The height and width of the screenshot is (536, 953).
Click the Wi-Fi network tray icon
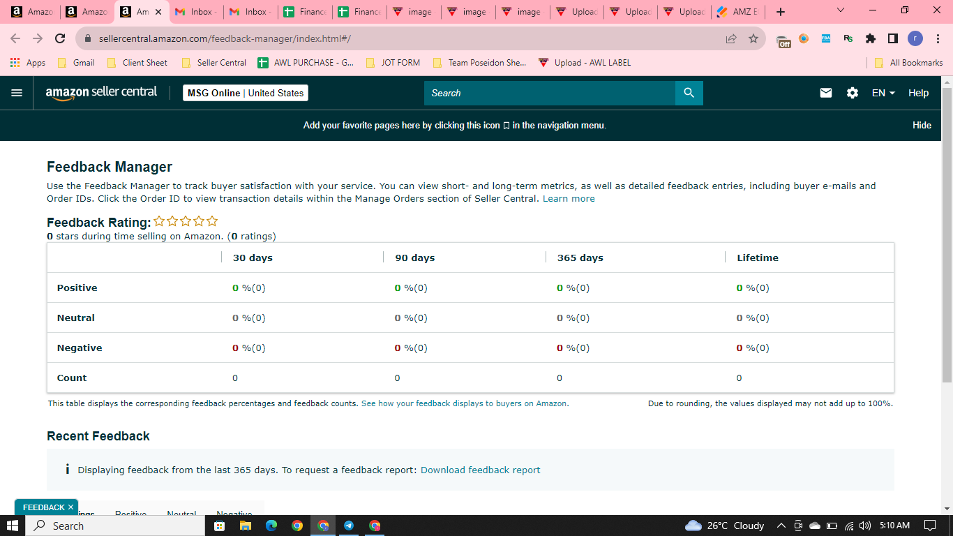(848, 526)
